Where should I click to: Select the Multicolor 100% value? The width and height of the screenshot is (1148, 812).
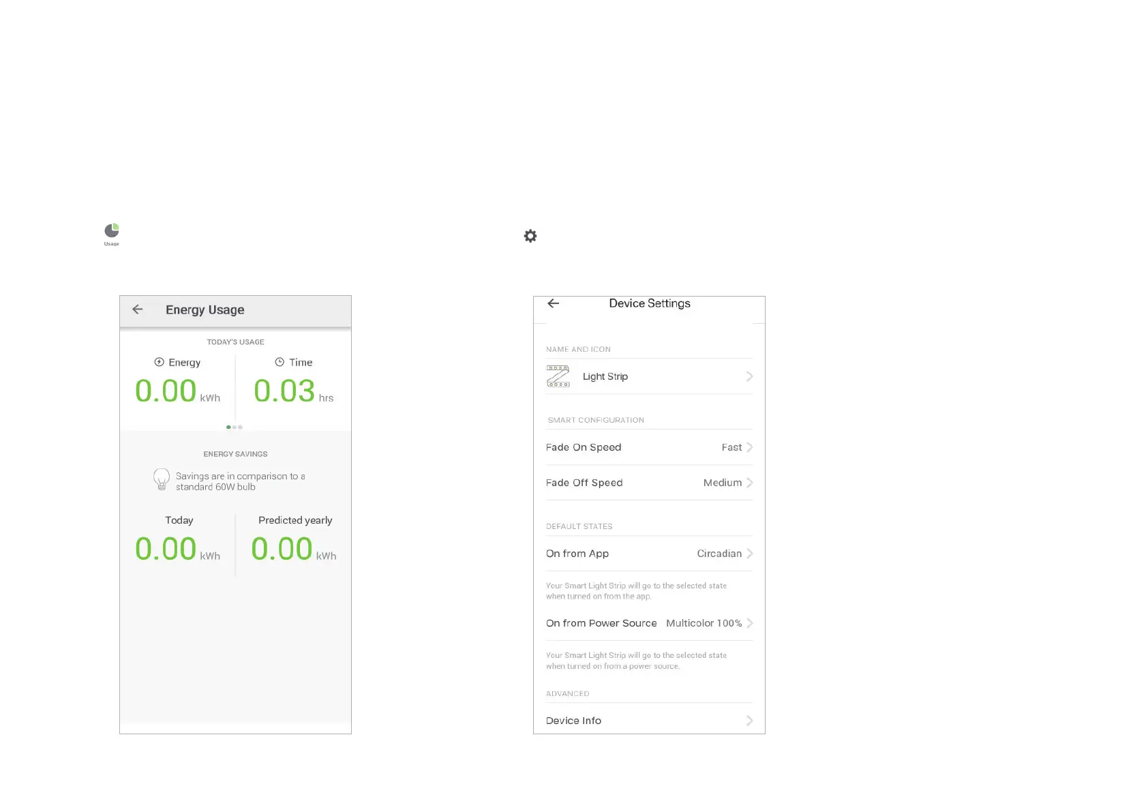(x=704, y=623)
